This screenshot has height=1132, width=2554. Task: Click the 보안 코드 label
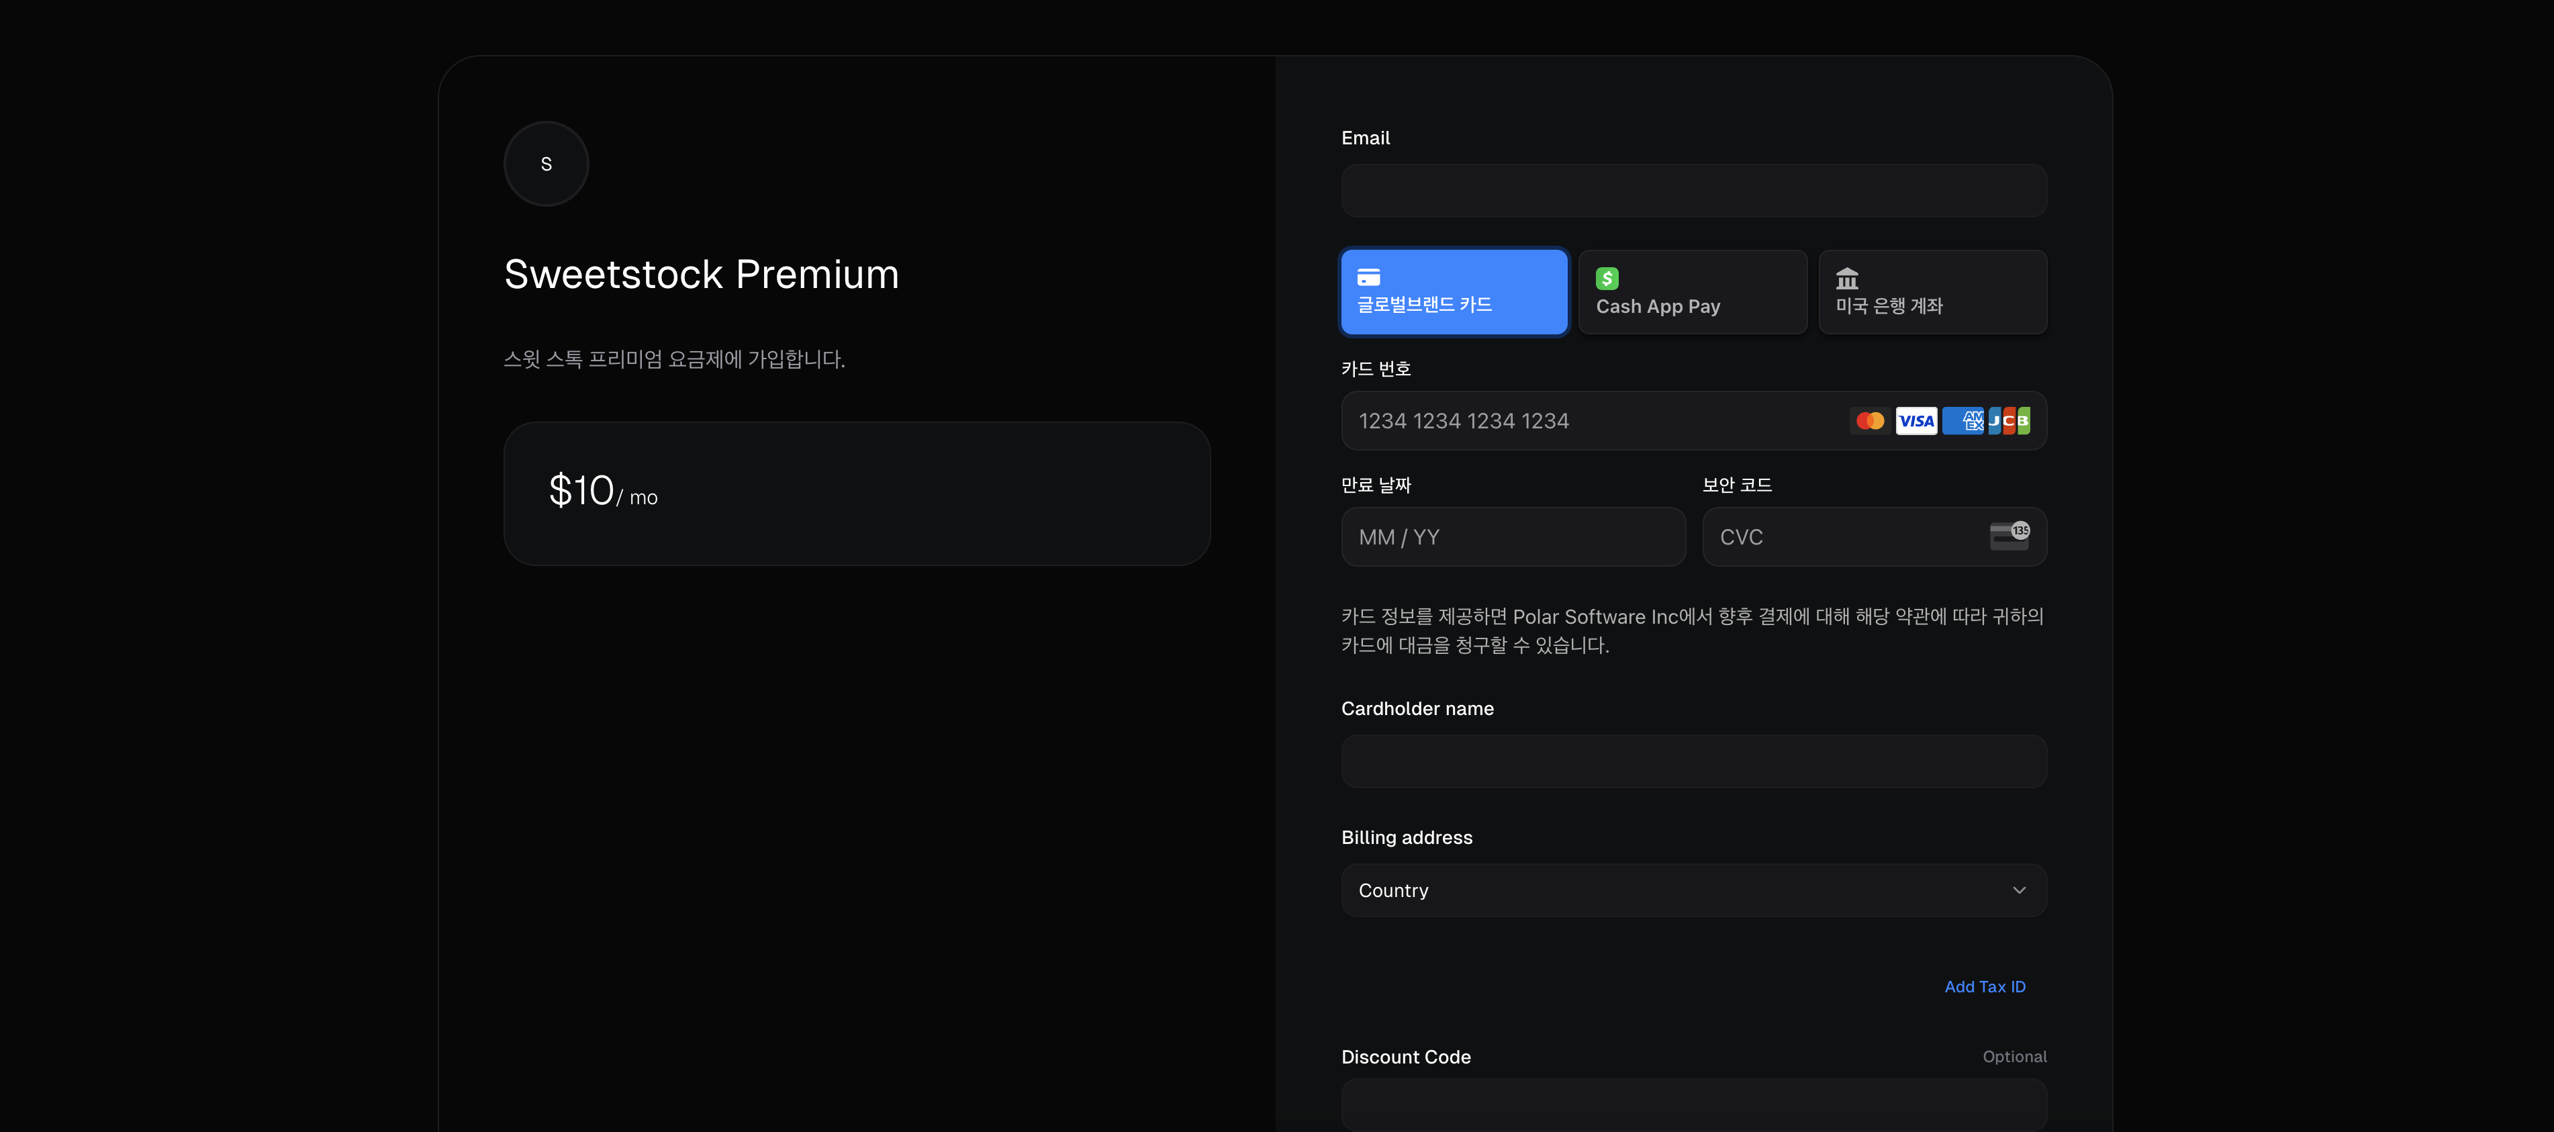point(1737,485)
